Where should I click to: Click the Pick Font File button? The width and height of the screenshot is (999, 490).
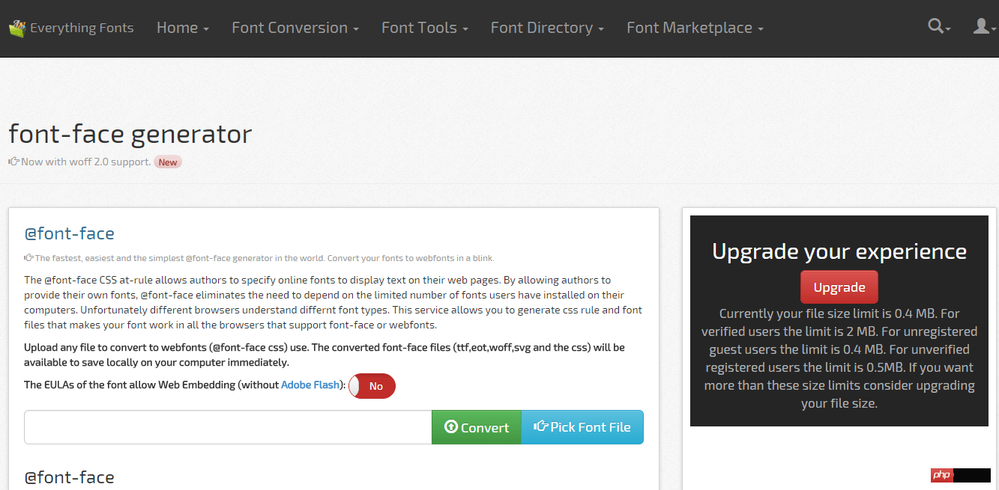[x=582, y=427]
